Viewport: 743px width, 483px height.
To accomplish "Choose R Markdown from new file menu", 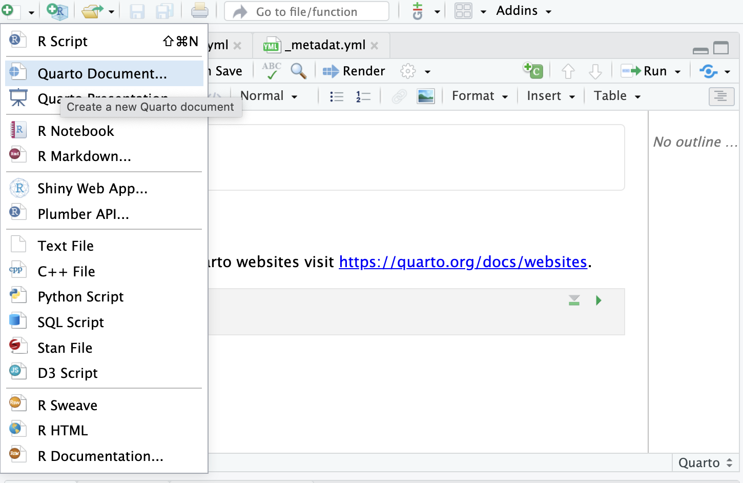I will [84, 156].
